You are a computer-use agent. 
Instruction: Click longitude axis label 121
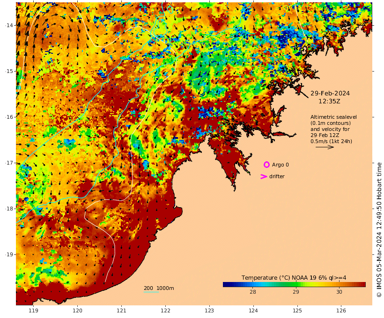point(121,311)
